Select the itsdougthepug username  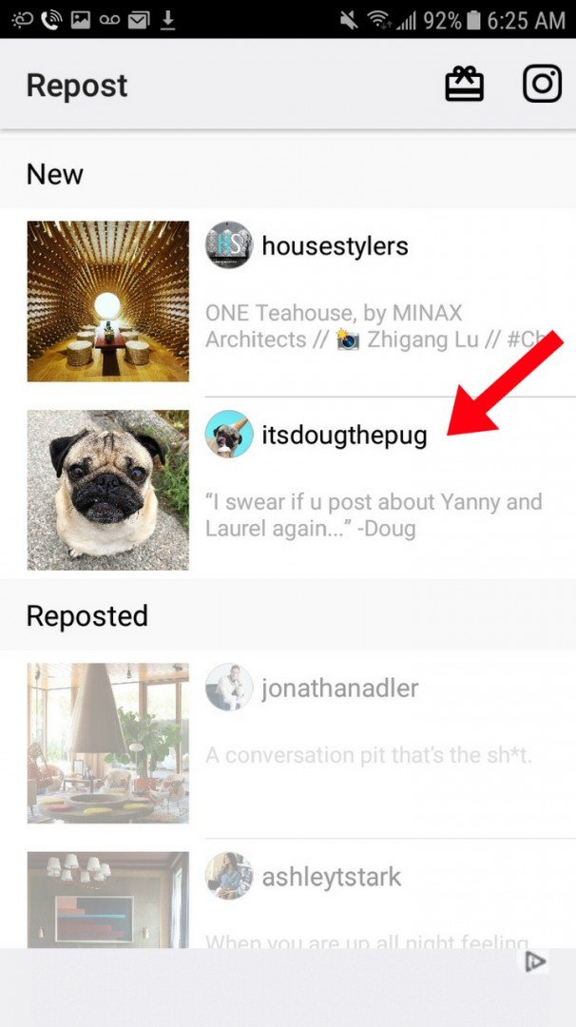point(344,436)
